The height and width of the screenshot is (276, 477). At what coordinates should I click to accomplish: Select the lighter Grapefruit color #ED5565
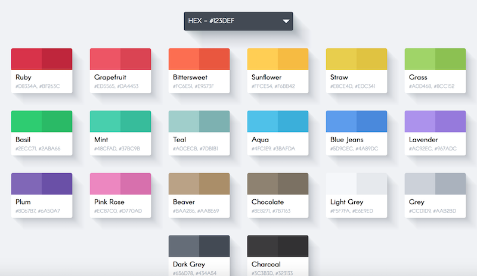(105, 59)
